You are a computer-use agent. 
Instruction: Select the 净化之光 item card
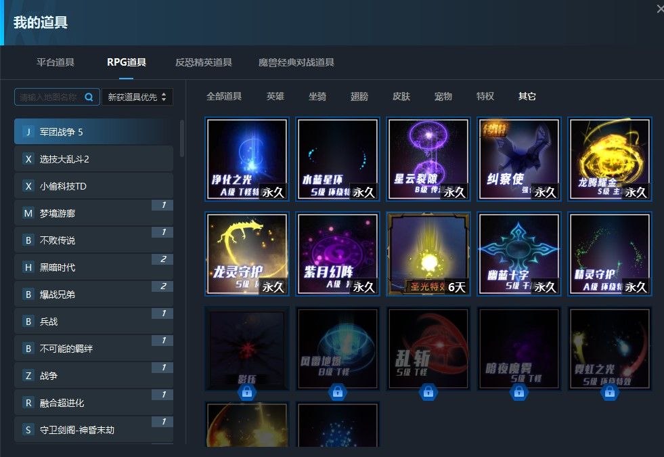click(247, 159)
